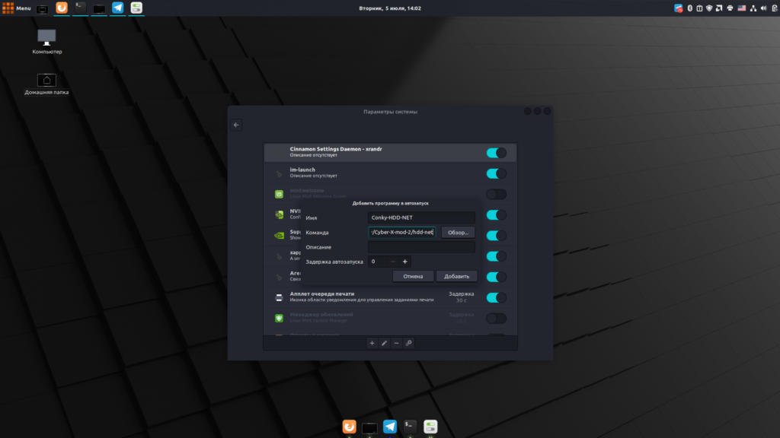Click the Отмена button

413,276
